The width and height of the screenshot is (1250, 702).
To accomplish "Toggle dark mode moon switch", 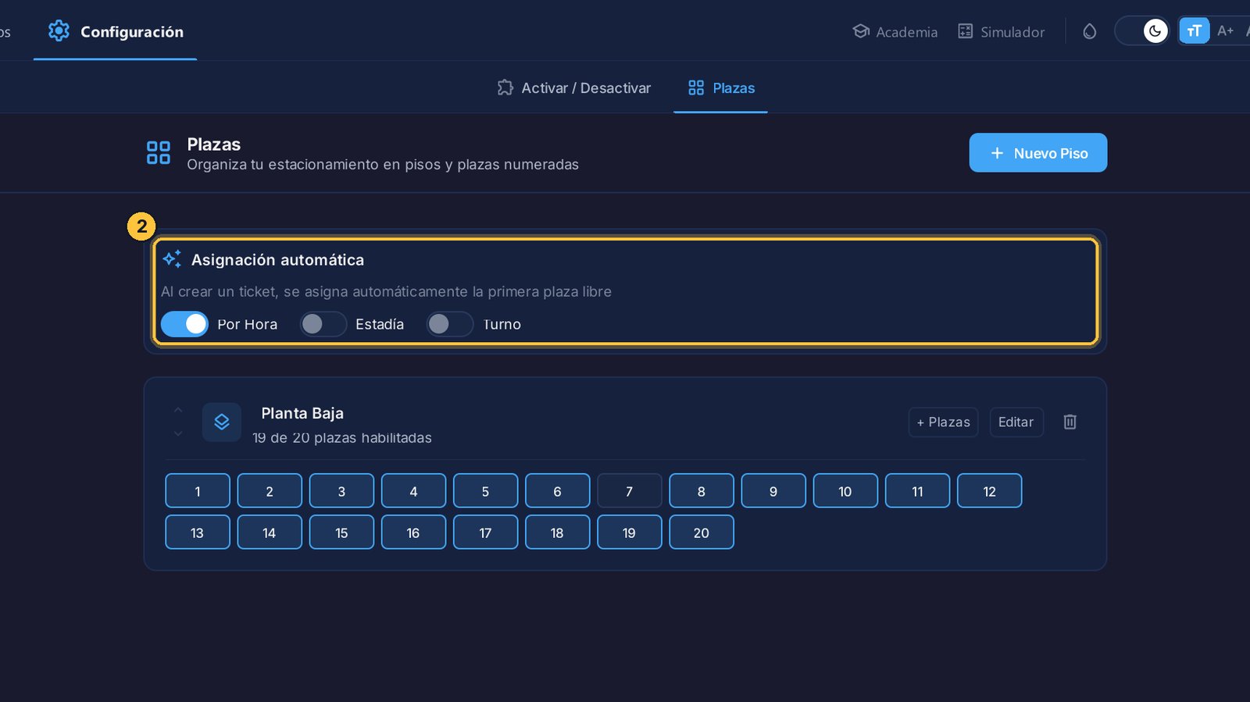I will pos(1142,31).
